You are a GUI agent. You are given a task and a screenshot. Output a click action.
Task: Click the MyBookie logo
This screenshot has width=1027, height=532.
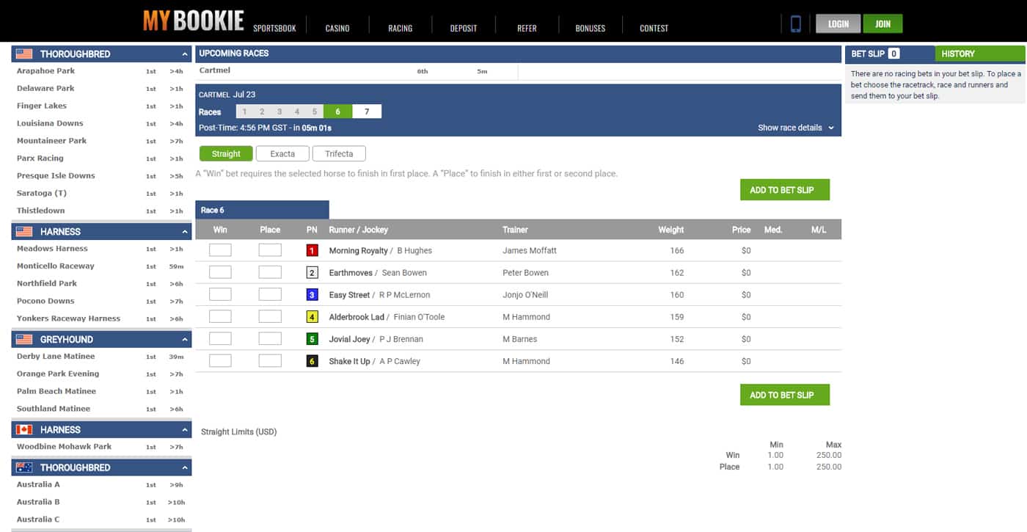coord(194,21)
